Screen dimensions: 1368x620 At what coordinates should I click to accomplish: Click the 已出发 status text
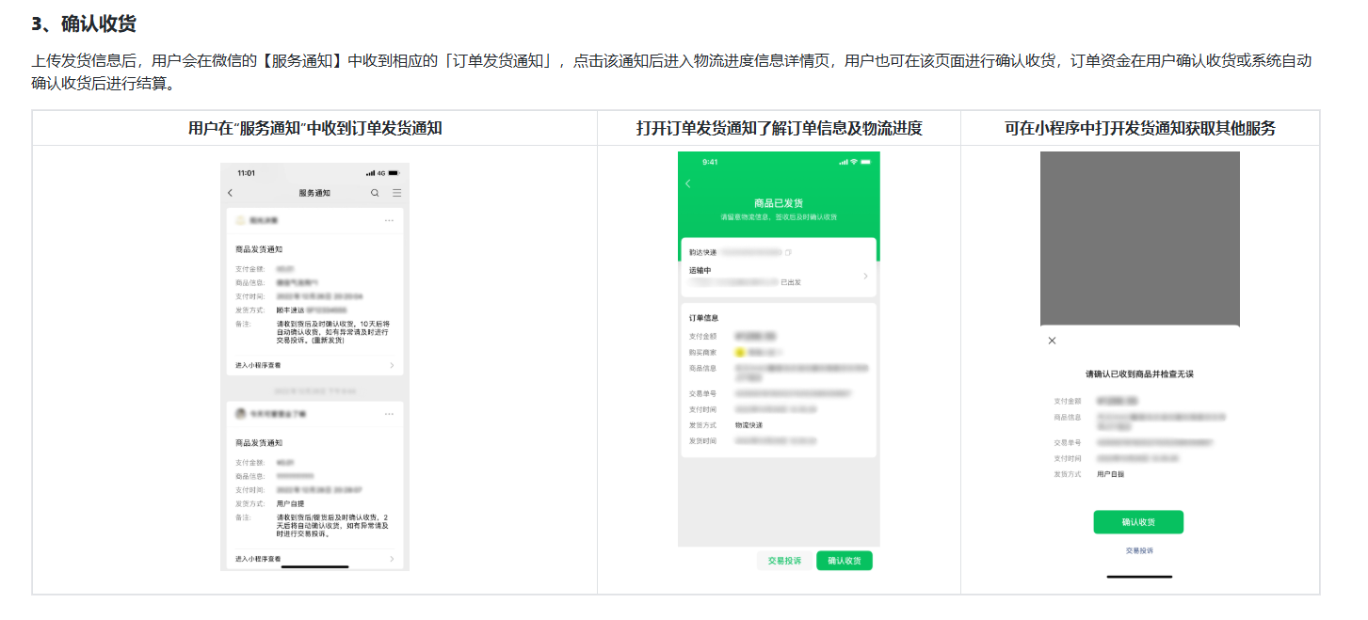point(791,282)
